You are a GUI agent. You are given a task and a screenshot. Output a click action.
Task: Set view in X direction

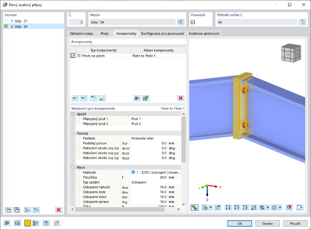coord(228,208)
